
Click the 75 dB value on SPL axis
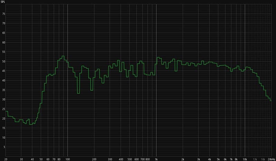coord(4,14)
